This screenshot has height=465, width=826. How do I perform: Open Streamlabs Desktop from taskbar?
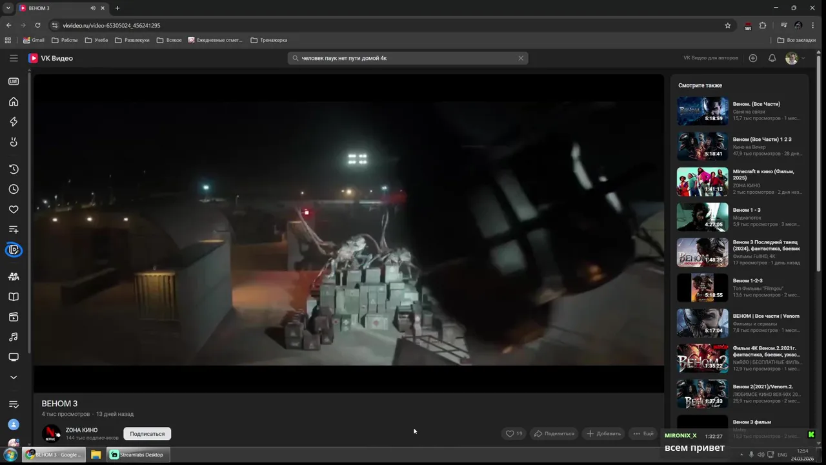coord(137,455)
